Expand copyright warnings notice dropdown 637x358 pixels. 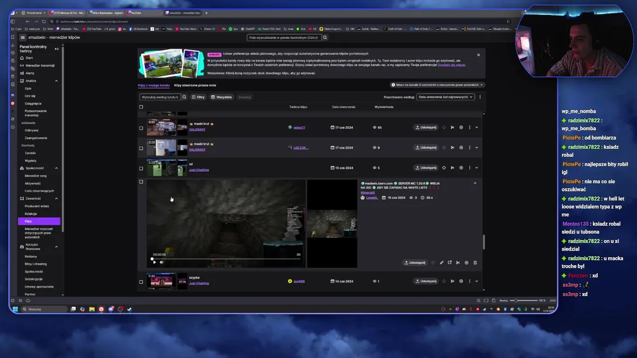pos(437,85)
